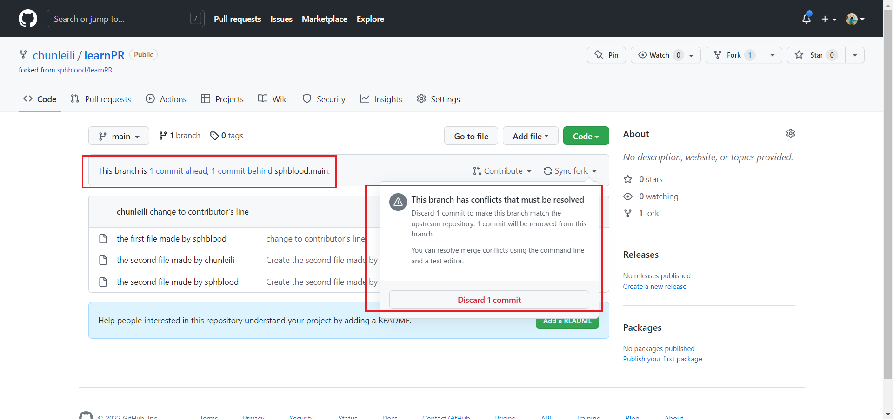Expand the Contribute menu

502,171
